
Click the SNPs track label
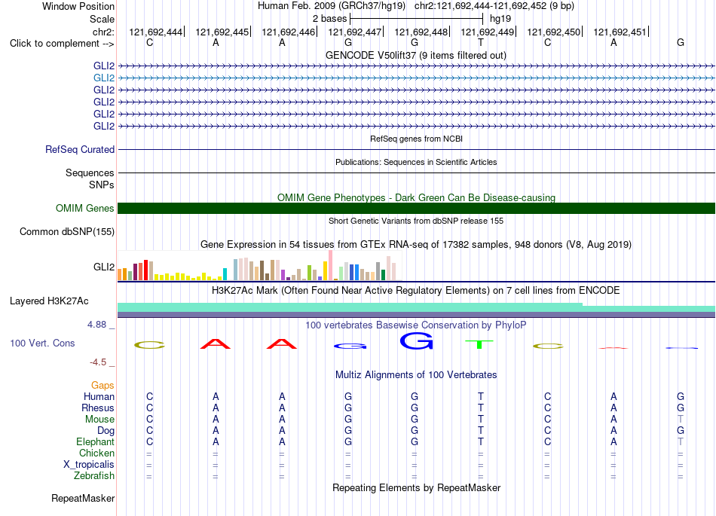point(102,185)
